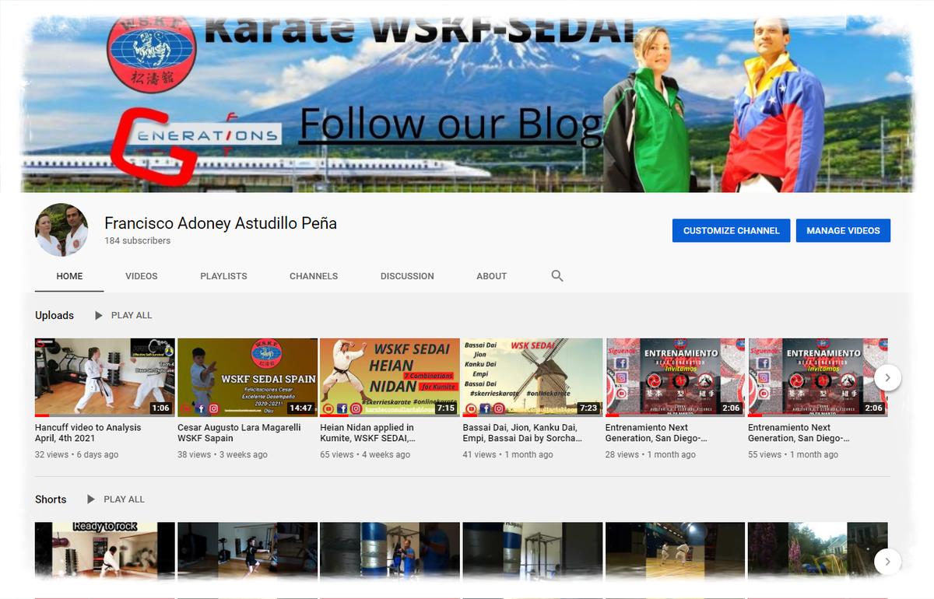The height and width of the screenshot is (599, 934).
Task: Open the Playlists tab
Action: click(223, 276)
